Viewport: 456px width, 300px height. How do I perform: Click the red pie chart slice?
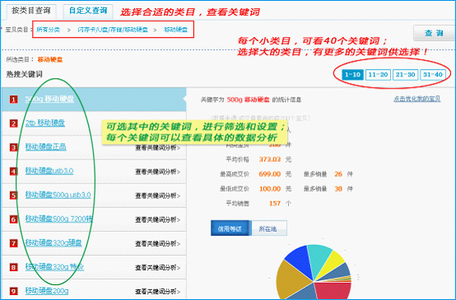point(334,291)
